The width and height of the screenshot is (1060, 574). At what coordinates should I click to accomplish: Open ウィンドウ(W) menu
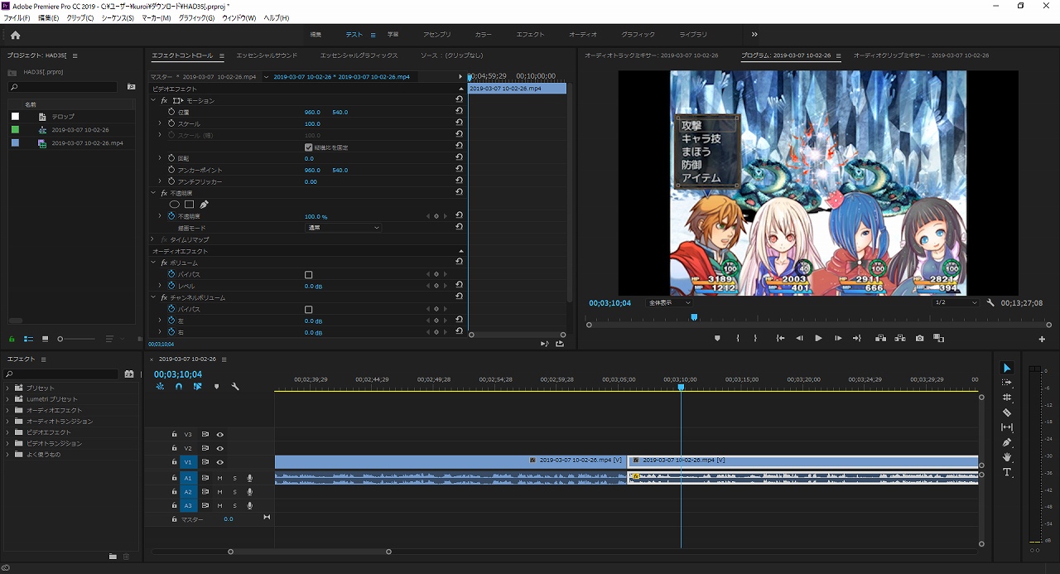(x=239, y=18)
